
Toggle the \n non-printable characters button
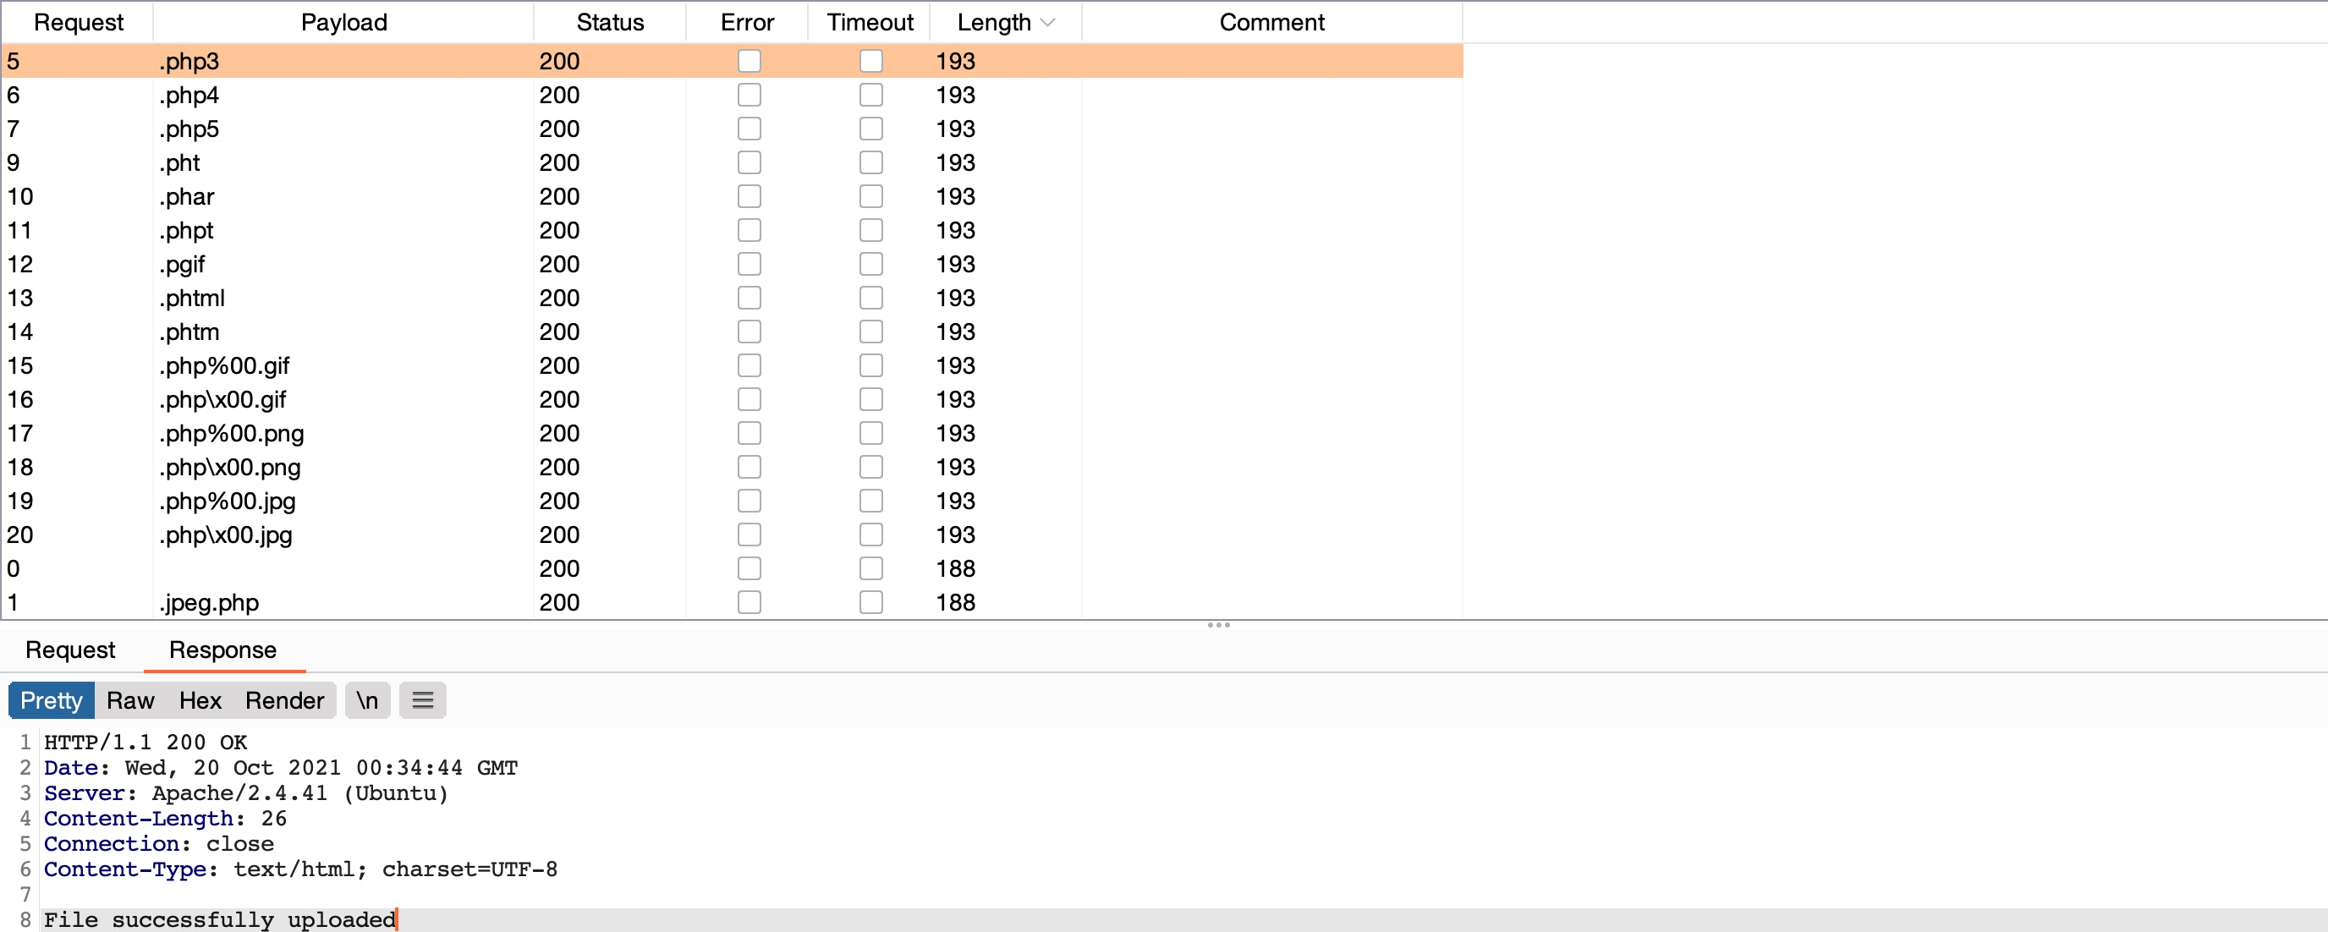(x=367, y=701)
